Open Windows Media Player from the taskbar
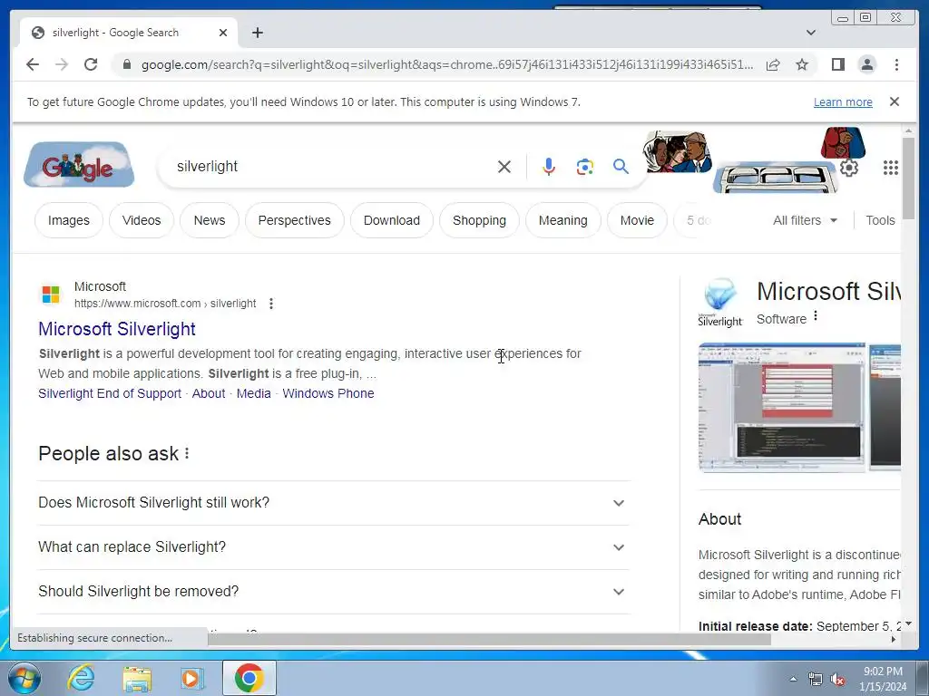929x696 pixels. [x=192, y=679]
